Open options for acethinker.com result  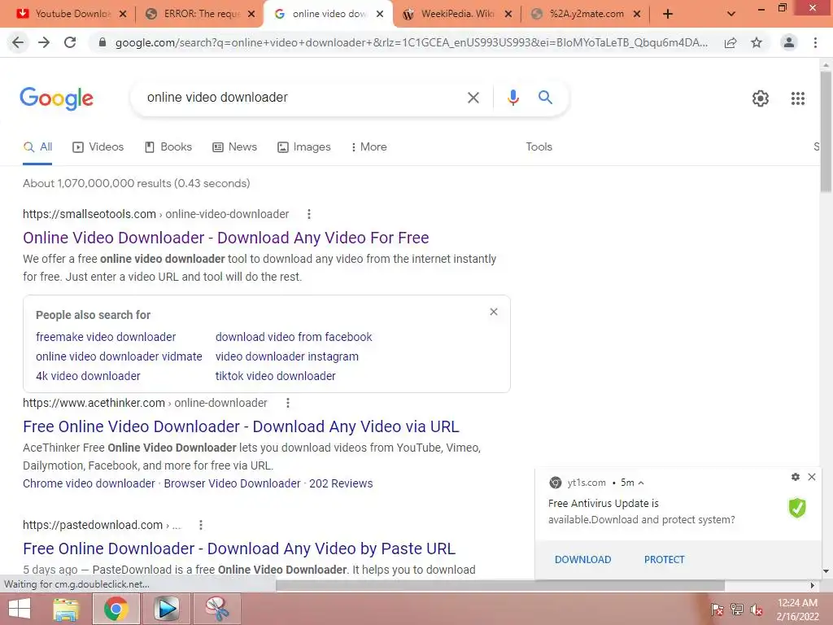pyautogui.click(x=287, y=404)
